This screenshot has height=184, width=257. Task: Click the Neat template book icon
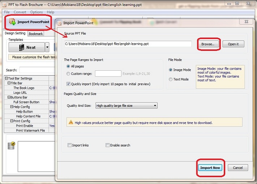(21, 47)
